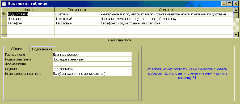Select the Текстовый type for Телефон
This screenshot has height=104, width=240.
click(x=77, y=23)
